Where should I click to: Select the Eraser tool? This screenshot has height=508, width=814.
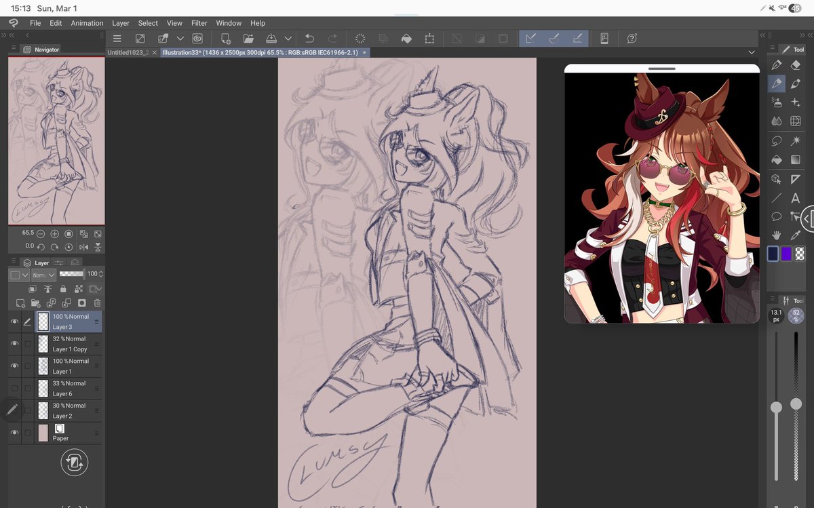[x=796, y=65]
